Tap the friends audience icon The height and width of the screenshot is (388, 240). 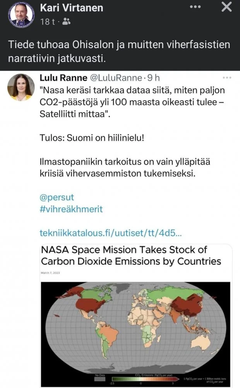coord(66,23)
